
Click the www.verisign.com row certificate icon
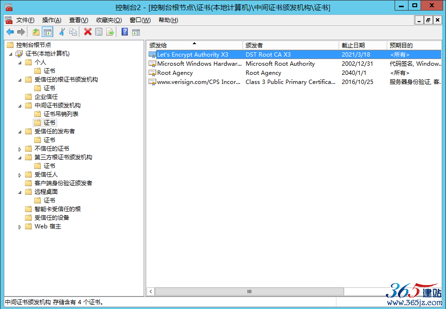pos(152,82)
